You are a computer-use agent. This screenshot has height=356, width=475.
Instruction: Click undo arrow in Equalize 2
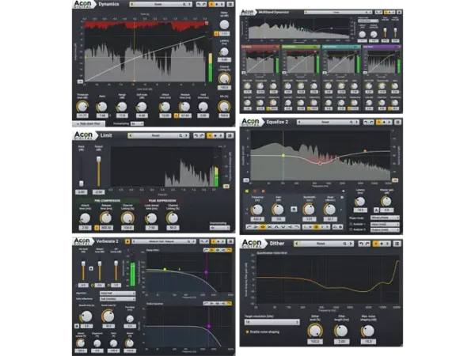click(365, 122)
